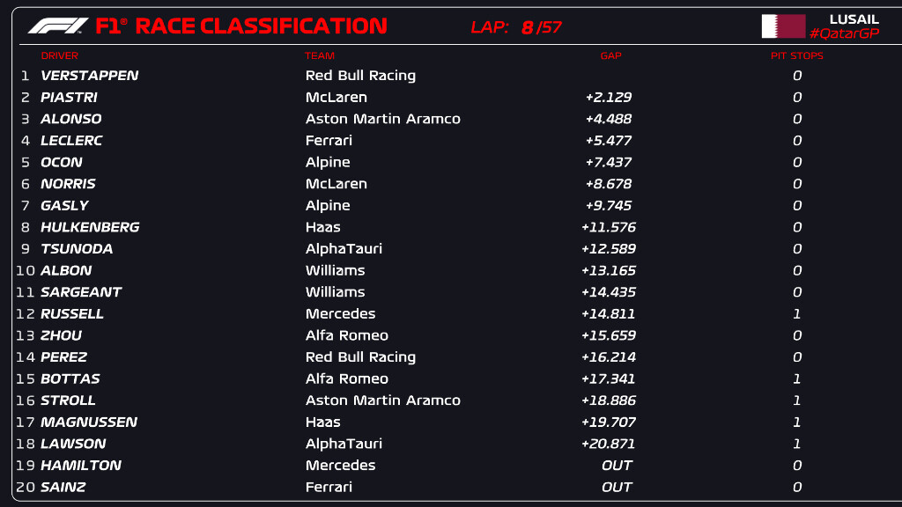Click the DRIVER column header
This screenshot has height=507, width=902.
click(59, 55)
